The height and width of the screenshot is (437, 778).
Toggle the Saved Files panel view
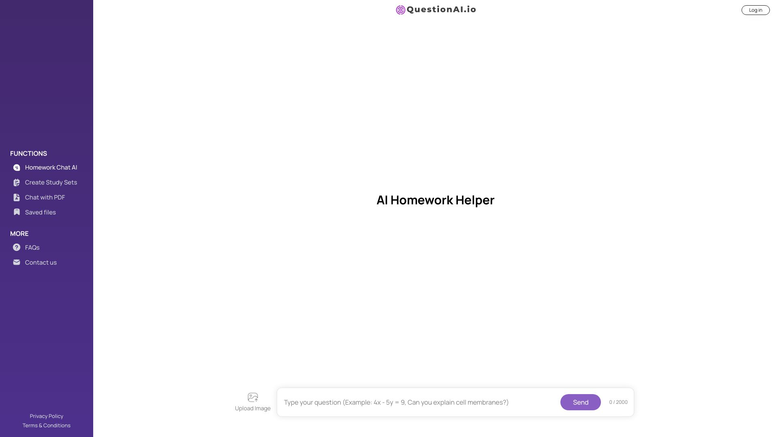[40, 212]
